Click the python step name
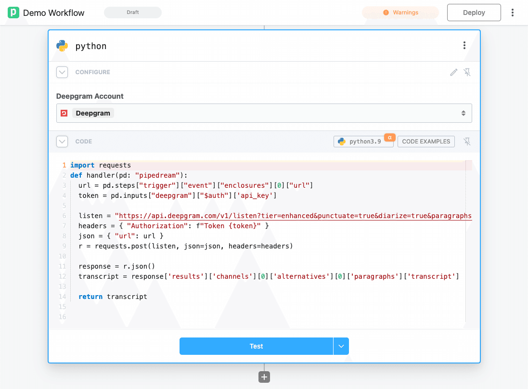 (x=91, y=46)
